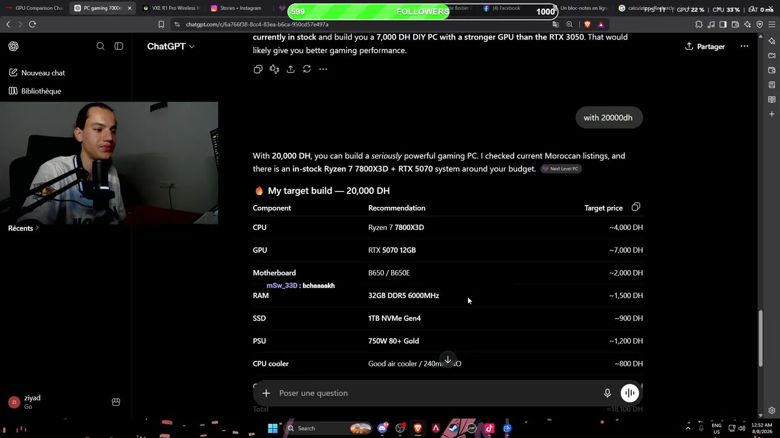Open the chat search magnifier icon
780x438 pixels.
point(101,46)
